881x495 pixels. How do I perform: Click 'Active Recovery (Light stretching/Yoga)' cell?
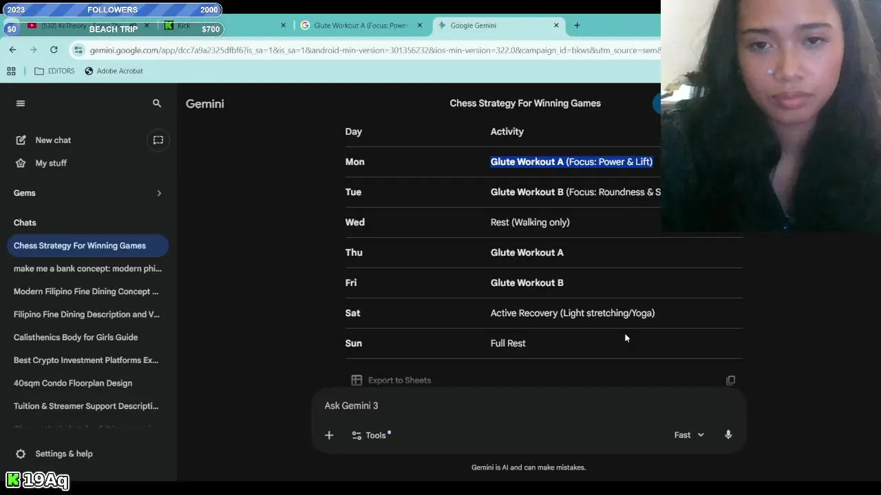[x=573, y=313]
